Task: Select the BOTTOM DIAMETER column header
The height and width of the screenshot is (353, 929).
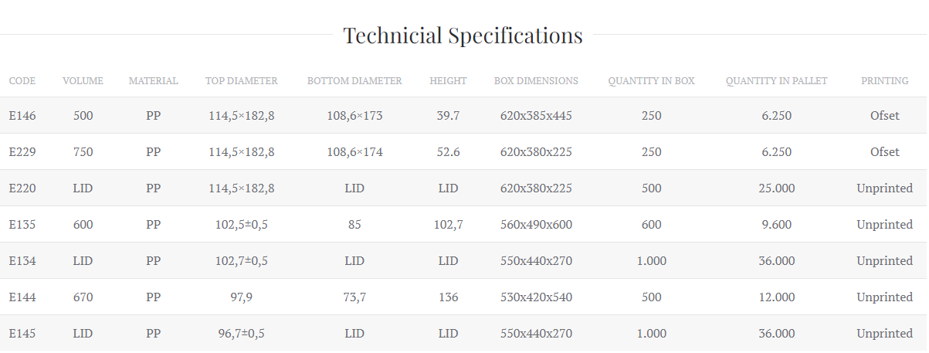Action: 354,81
